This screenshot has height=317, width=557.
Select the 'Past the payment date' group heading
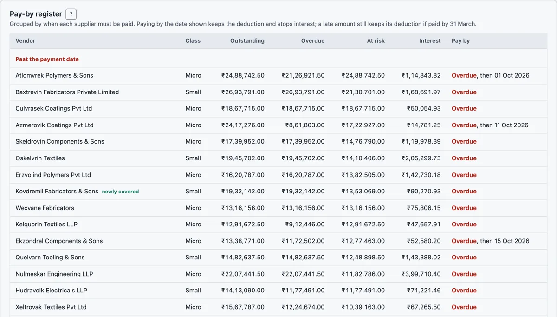47,59
